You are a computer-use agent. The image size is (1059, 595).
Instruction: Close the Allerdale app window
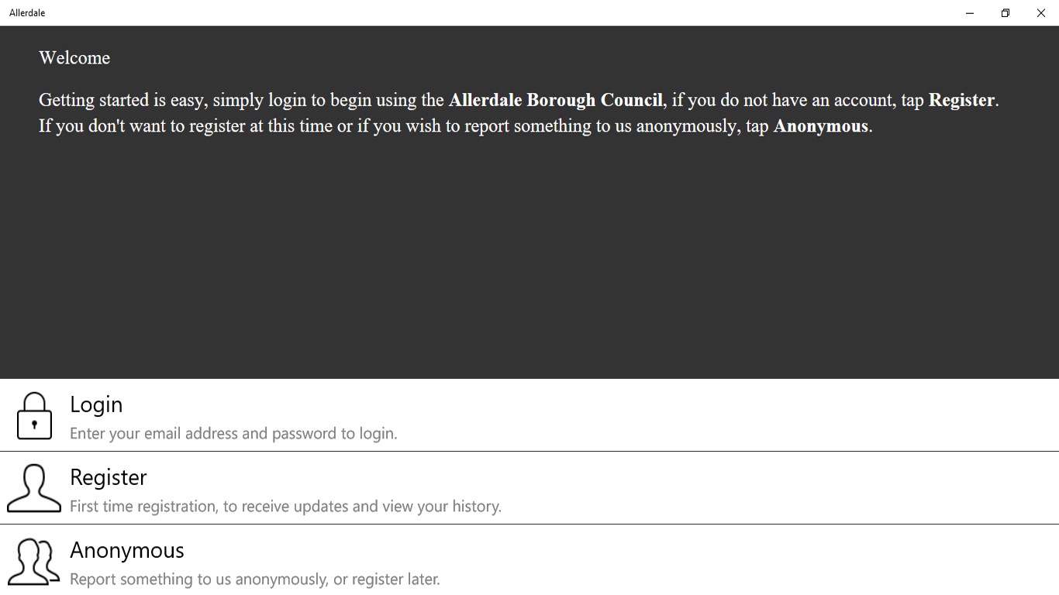pyautogui.click(x=1040, y=13)
